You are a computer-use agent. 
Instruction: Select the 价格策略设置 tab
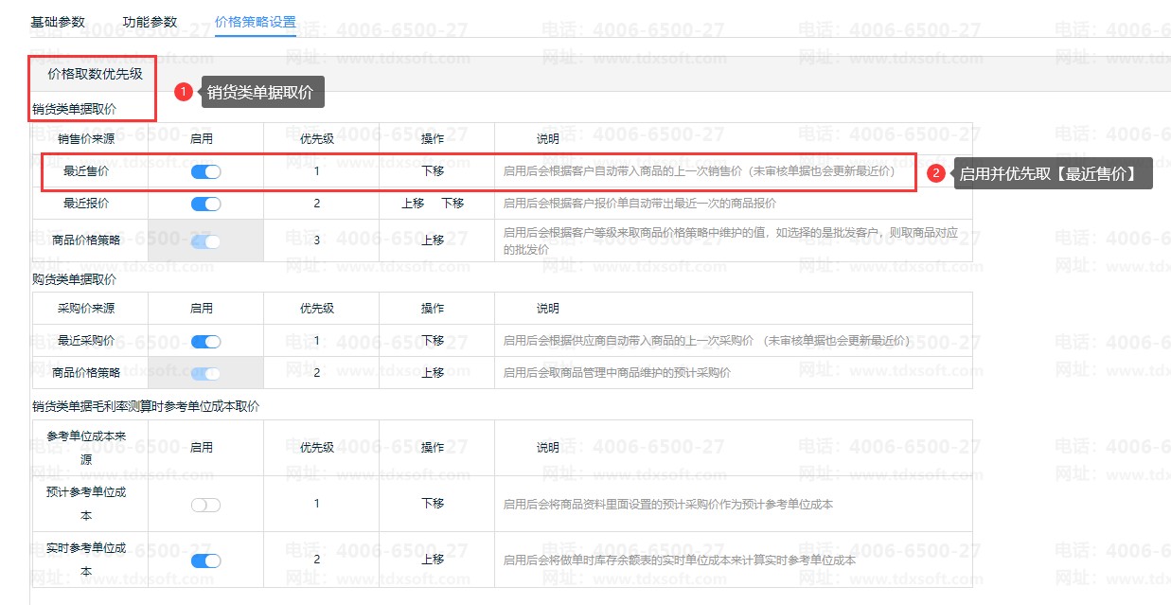pos(256,22)
